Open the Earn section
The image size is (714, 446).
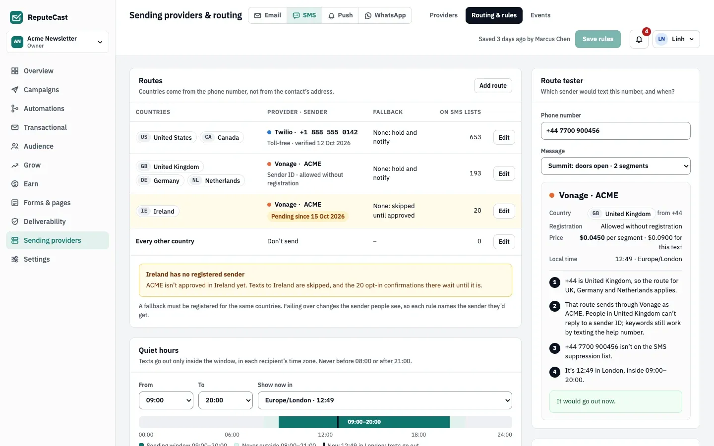(58, 184)
